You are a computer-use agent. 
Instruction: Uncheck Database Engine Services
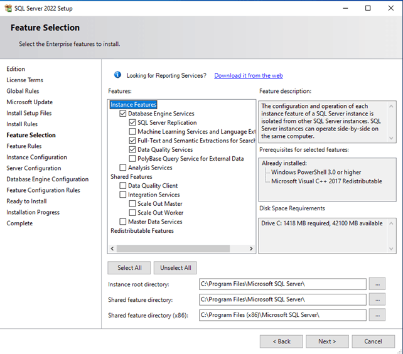(x=123, y=114)
